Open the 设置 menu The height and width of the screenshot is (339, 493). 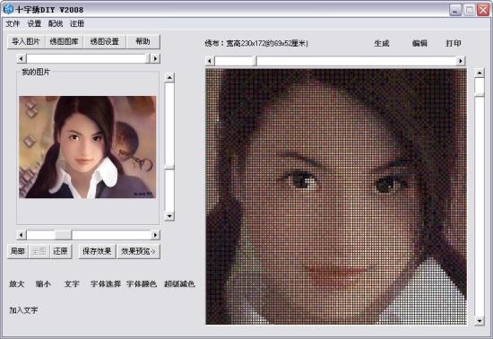click(34, 23)
